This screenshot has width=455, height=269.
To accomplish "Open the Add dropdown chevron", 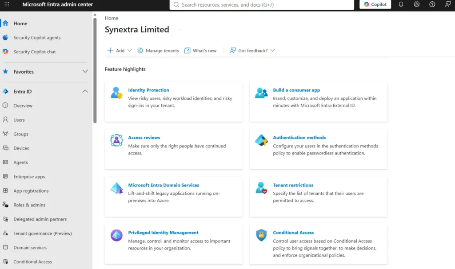I will pos(129,51).
